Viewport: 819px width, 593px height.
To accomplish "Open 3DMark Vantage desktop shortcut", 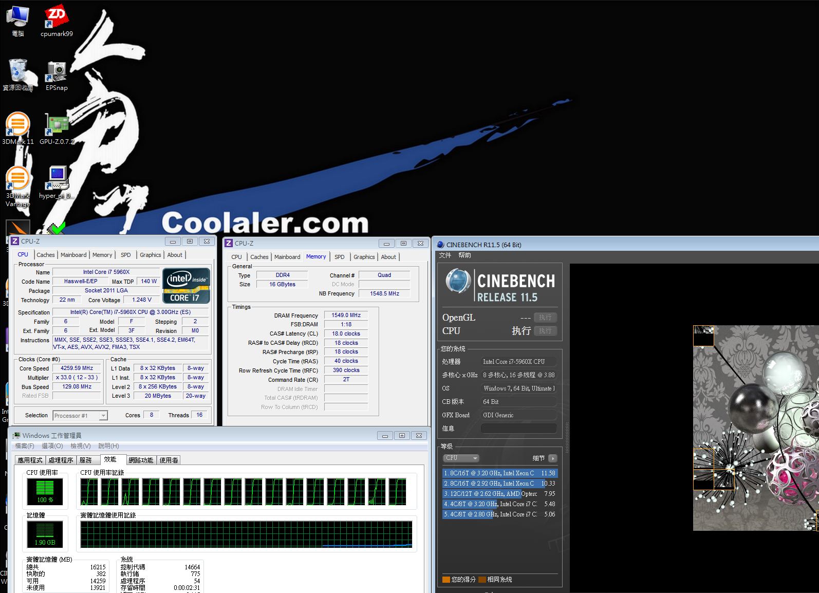I will (17, 186).
